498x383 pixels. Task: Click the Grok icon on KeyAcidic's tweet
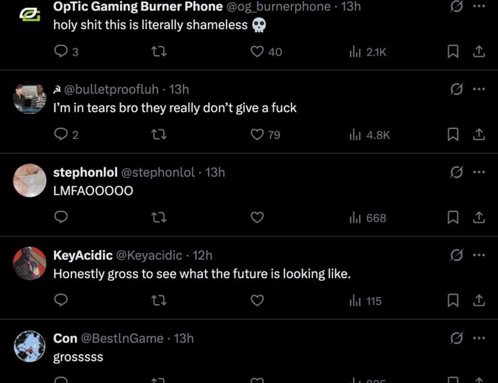pos(456,255)
